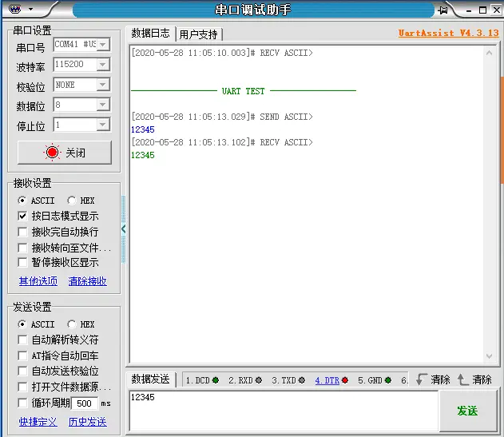The image size is (504, 437).
Task: Click the blue sent 12345 text
Action: [143, 129]
